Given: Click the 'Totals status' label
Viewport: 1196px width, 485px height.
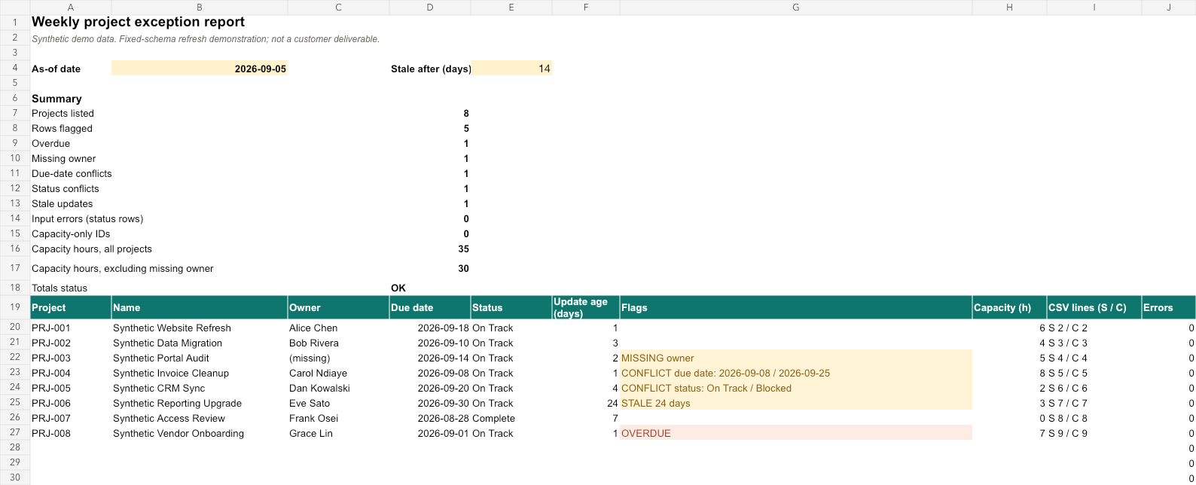Looking at the screenshot, I should (x=59, y=288).
